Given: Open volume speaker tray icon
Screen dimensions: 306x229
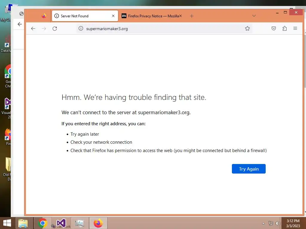Looking at the screenshot, I should tap(278, 223).
